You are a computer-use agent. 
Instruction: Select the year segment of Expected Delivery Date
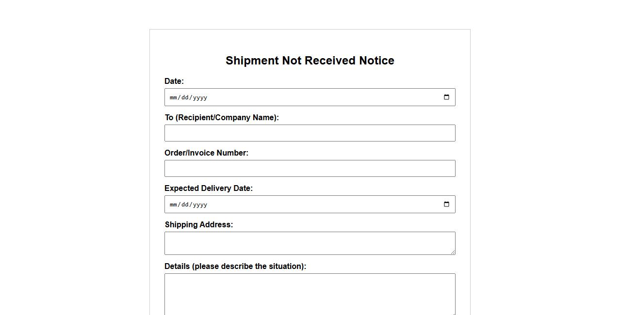pos(200,205)
